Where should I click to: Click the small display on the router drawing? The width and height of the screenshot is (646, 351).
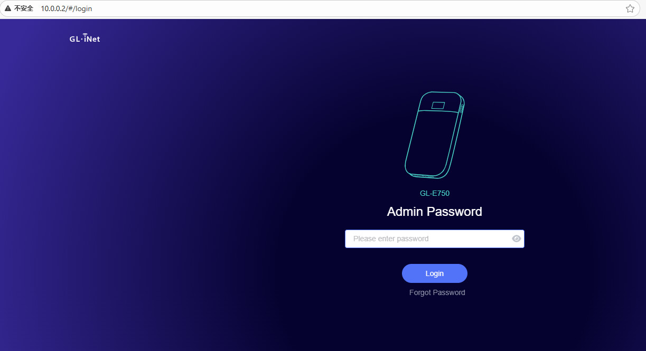coord(438,105)
